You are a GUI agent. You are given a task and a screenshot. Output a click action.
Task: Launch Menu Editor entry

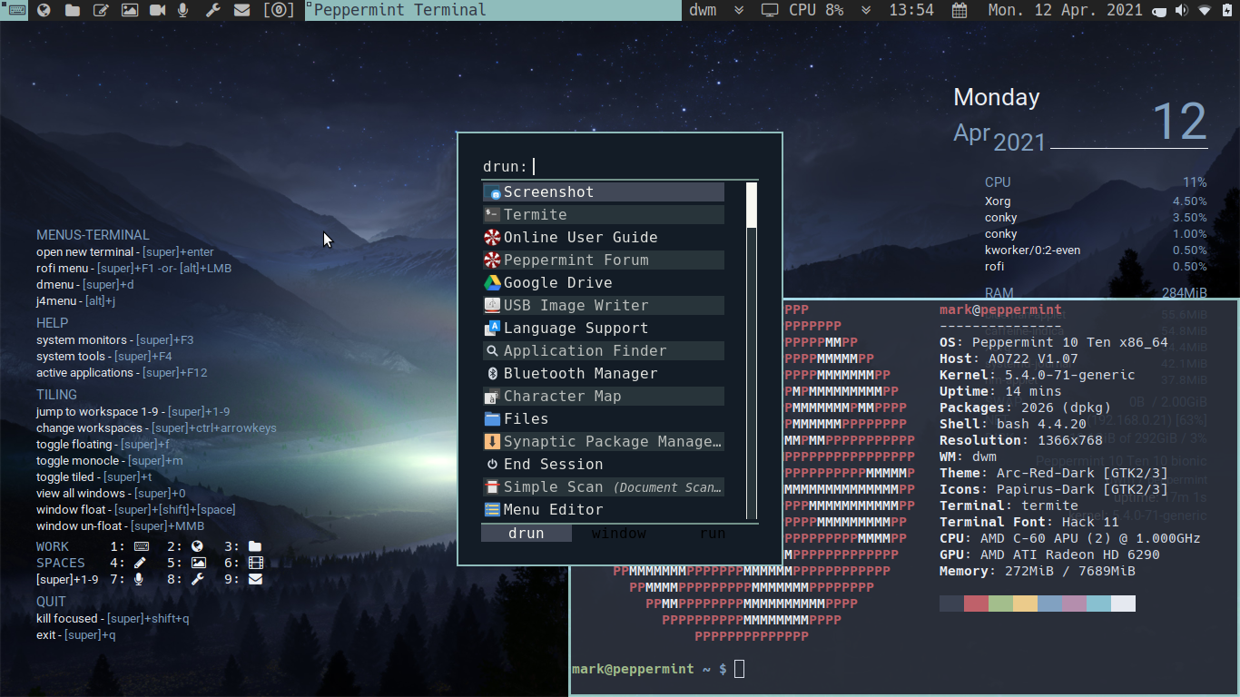pos(604,510)
